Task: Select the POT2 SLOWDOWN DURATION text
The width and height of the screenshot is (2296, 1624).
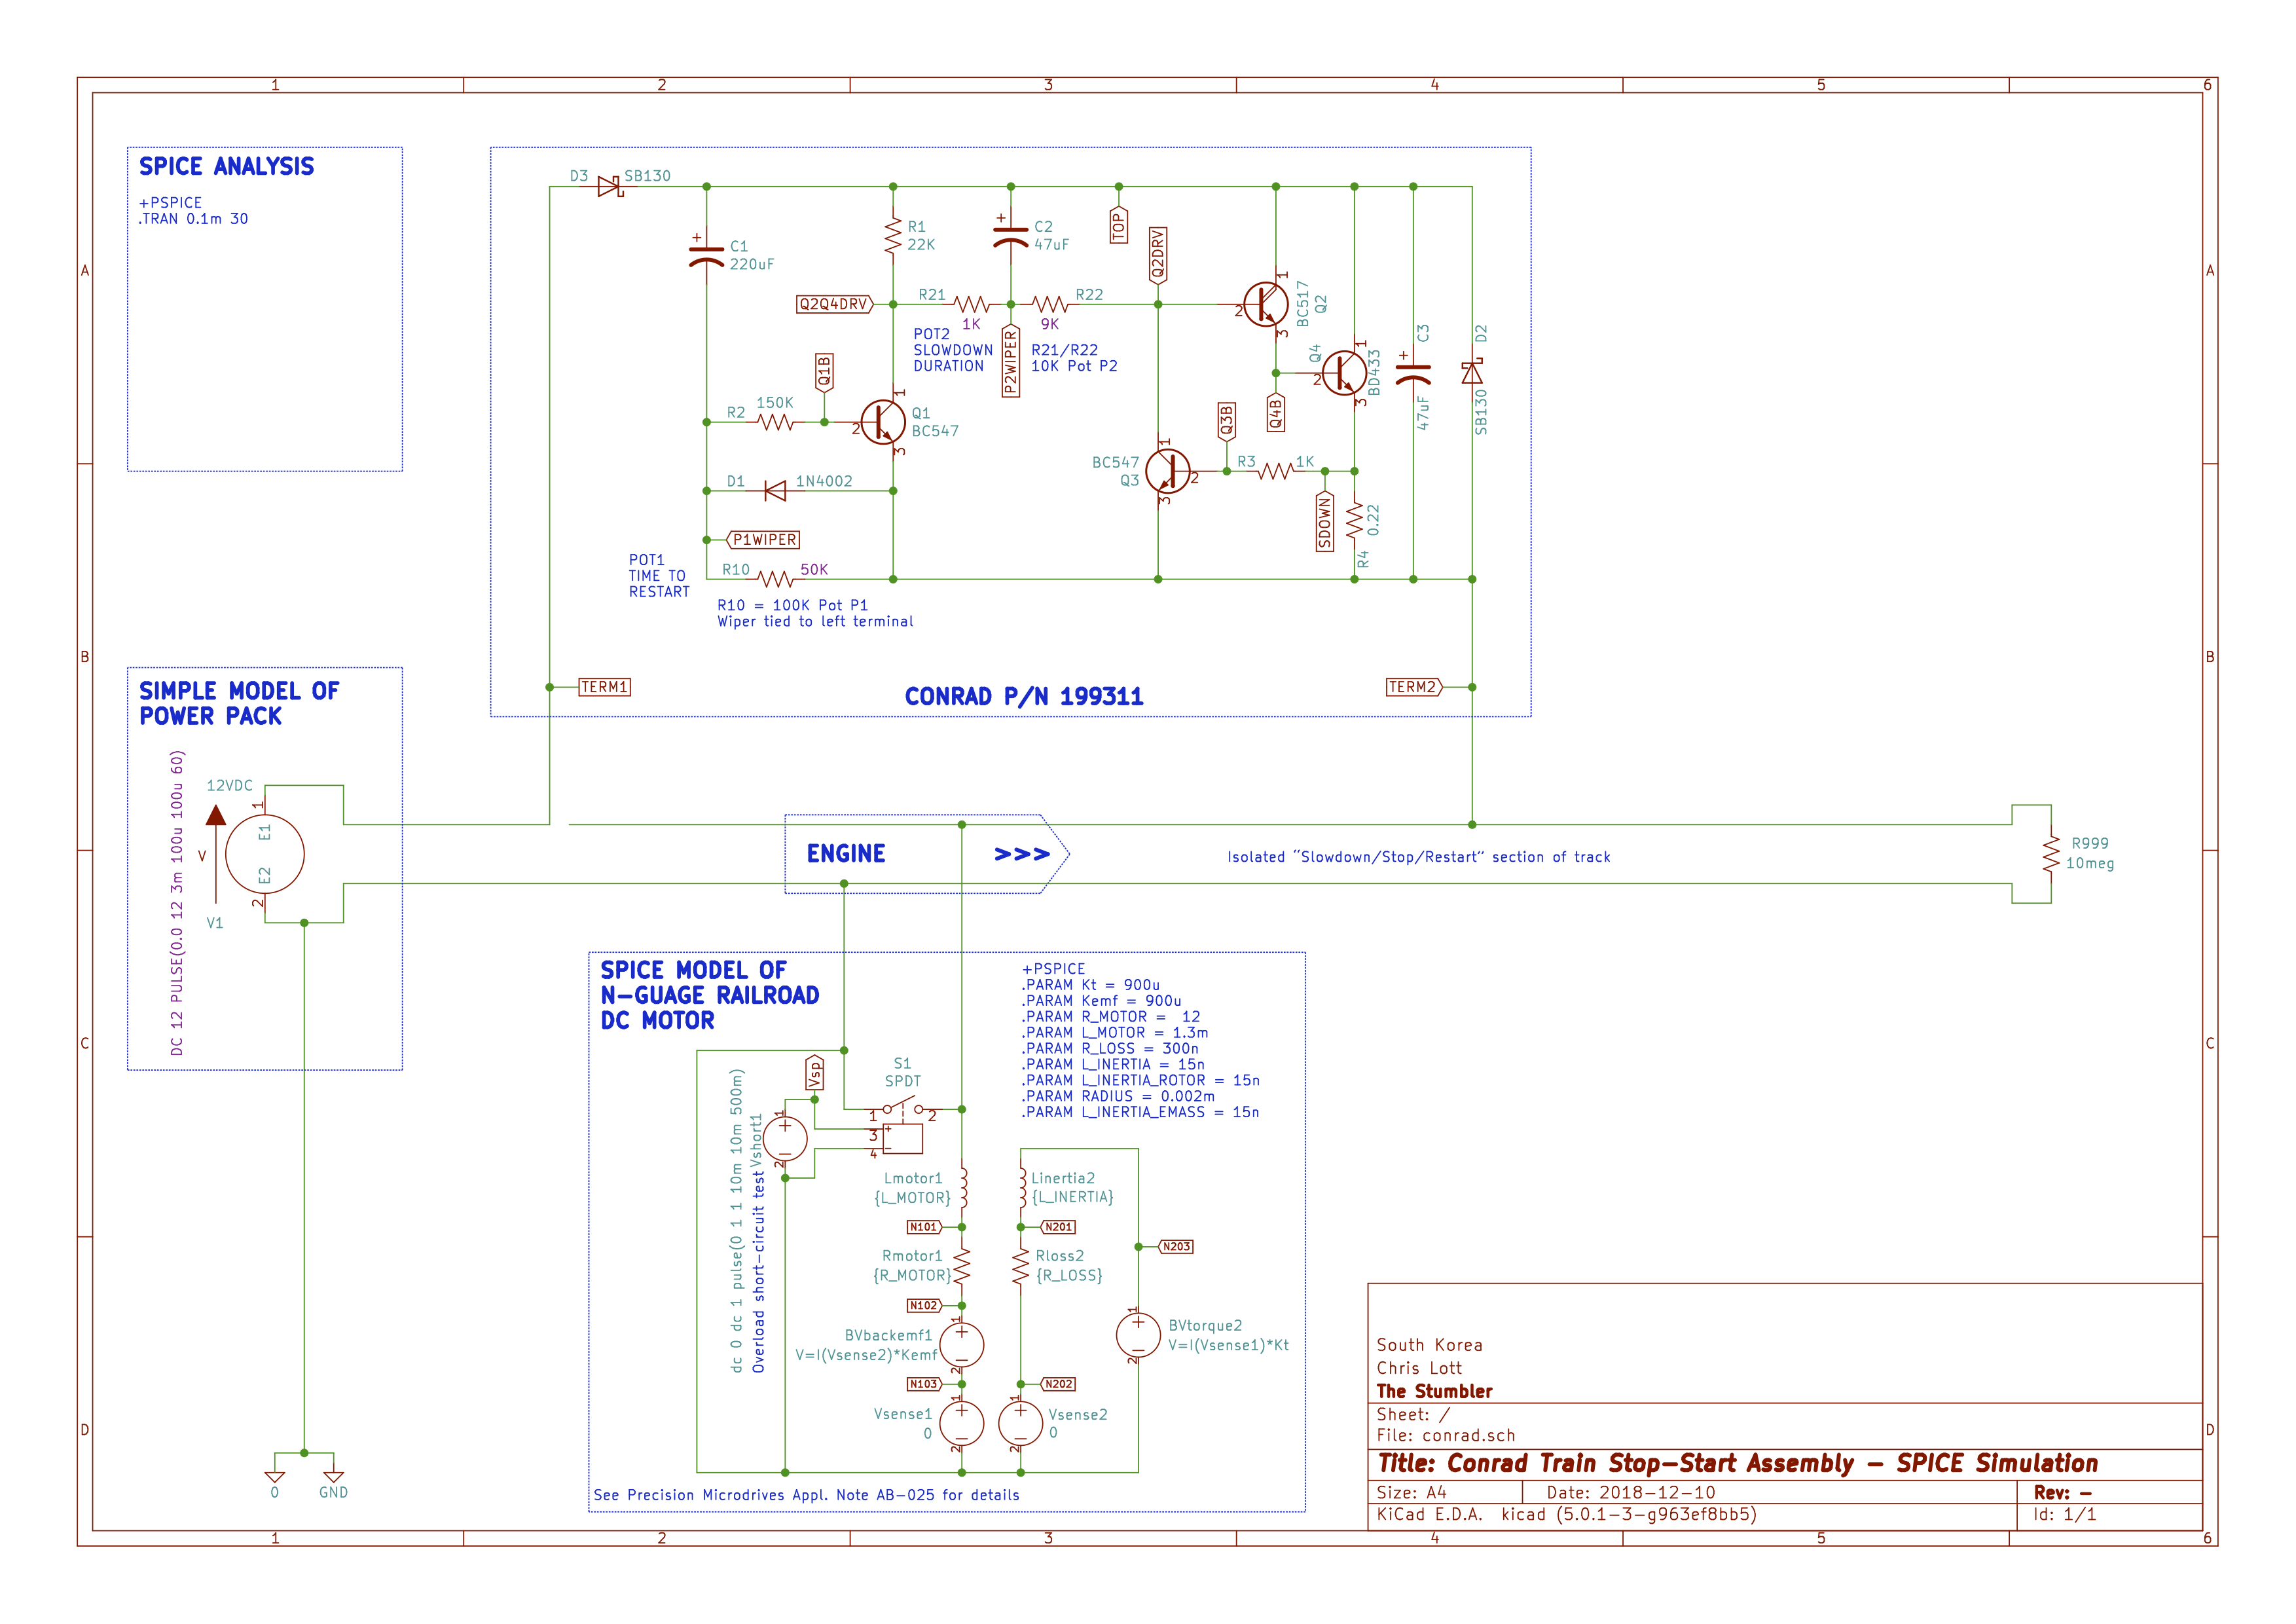Action: (x=953, y=350)
